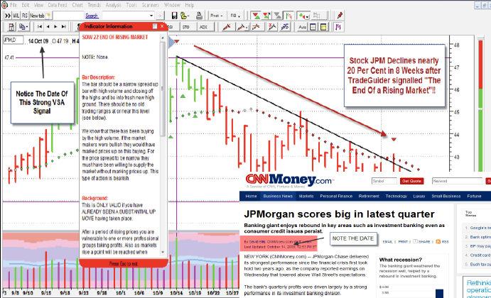Click the Keyword search field on CNNMoney

coord(457,181)
